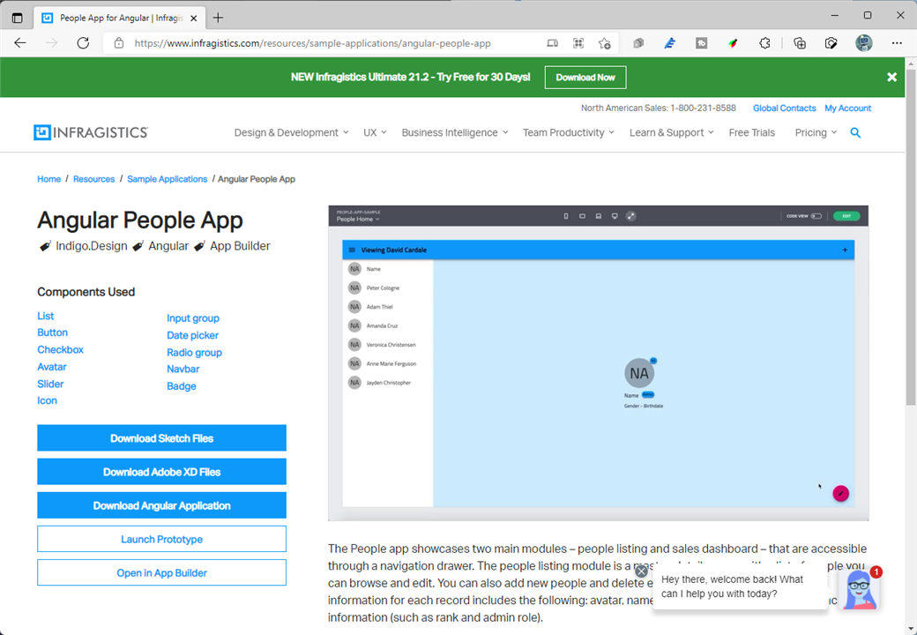Add page to favorites star icon
Viewport: 917px width, 635px height.
(x=605, y=42)
